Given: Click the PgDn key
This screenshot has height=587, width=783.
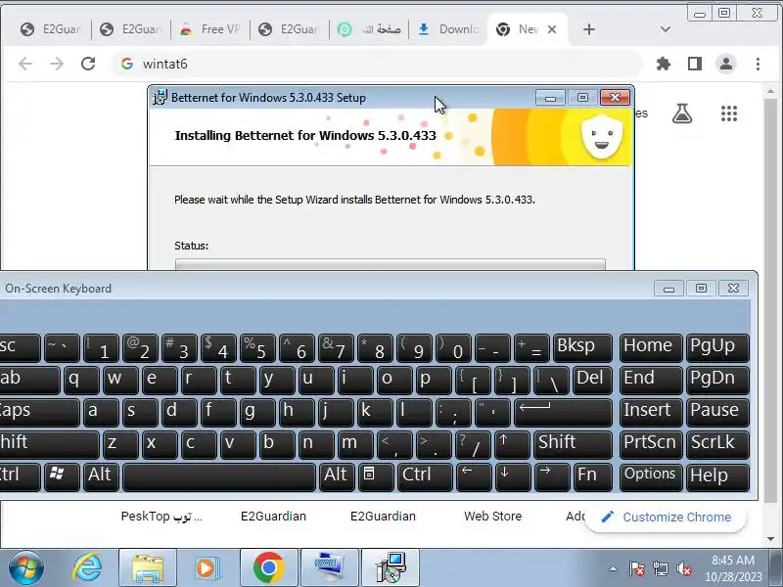Looking at the screenshot, I should (717, 381).
